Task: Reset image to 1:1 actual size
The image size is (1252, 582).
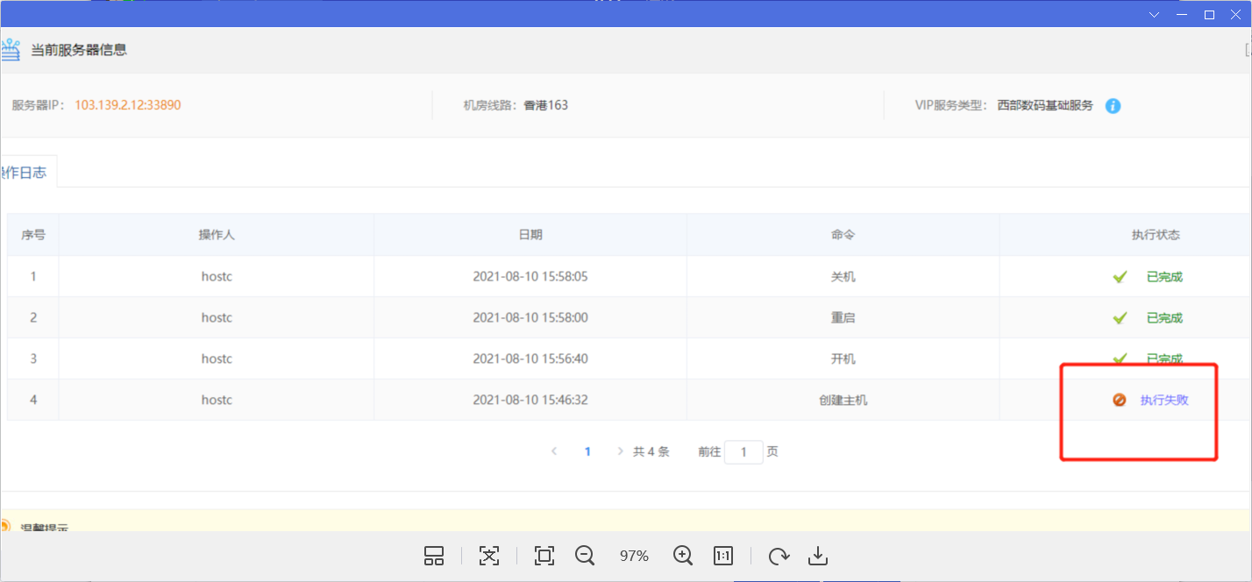Action: pyautogui.click(x=723, y=556)
